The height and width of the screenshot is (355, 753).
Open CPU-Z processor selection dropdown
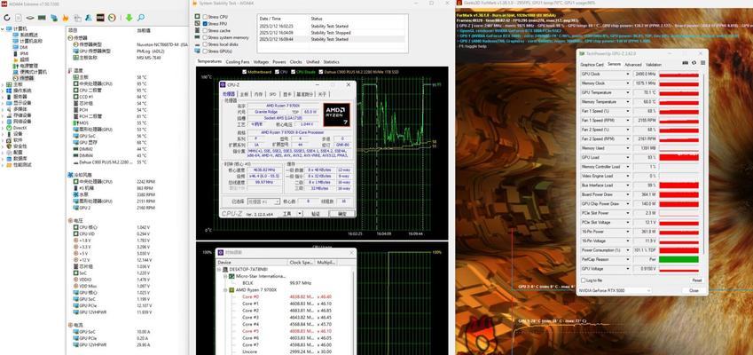(263, 201)
